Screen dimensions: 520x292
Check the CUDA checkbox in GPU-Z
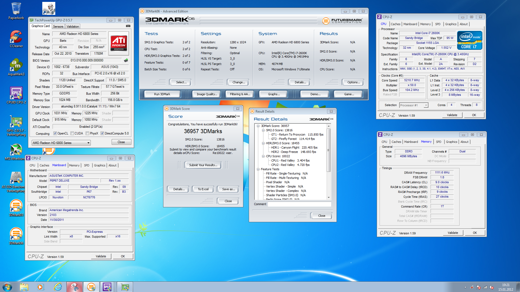tap(72, 133)
